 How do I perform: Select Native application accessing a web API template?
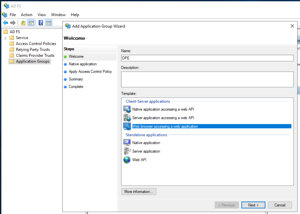(163, 109)
